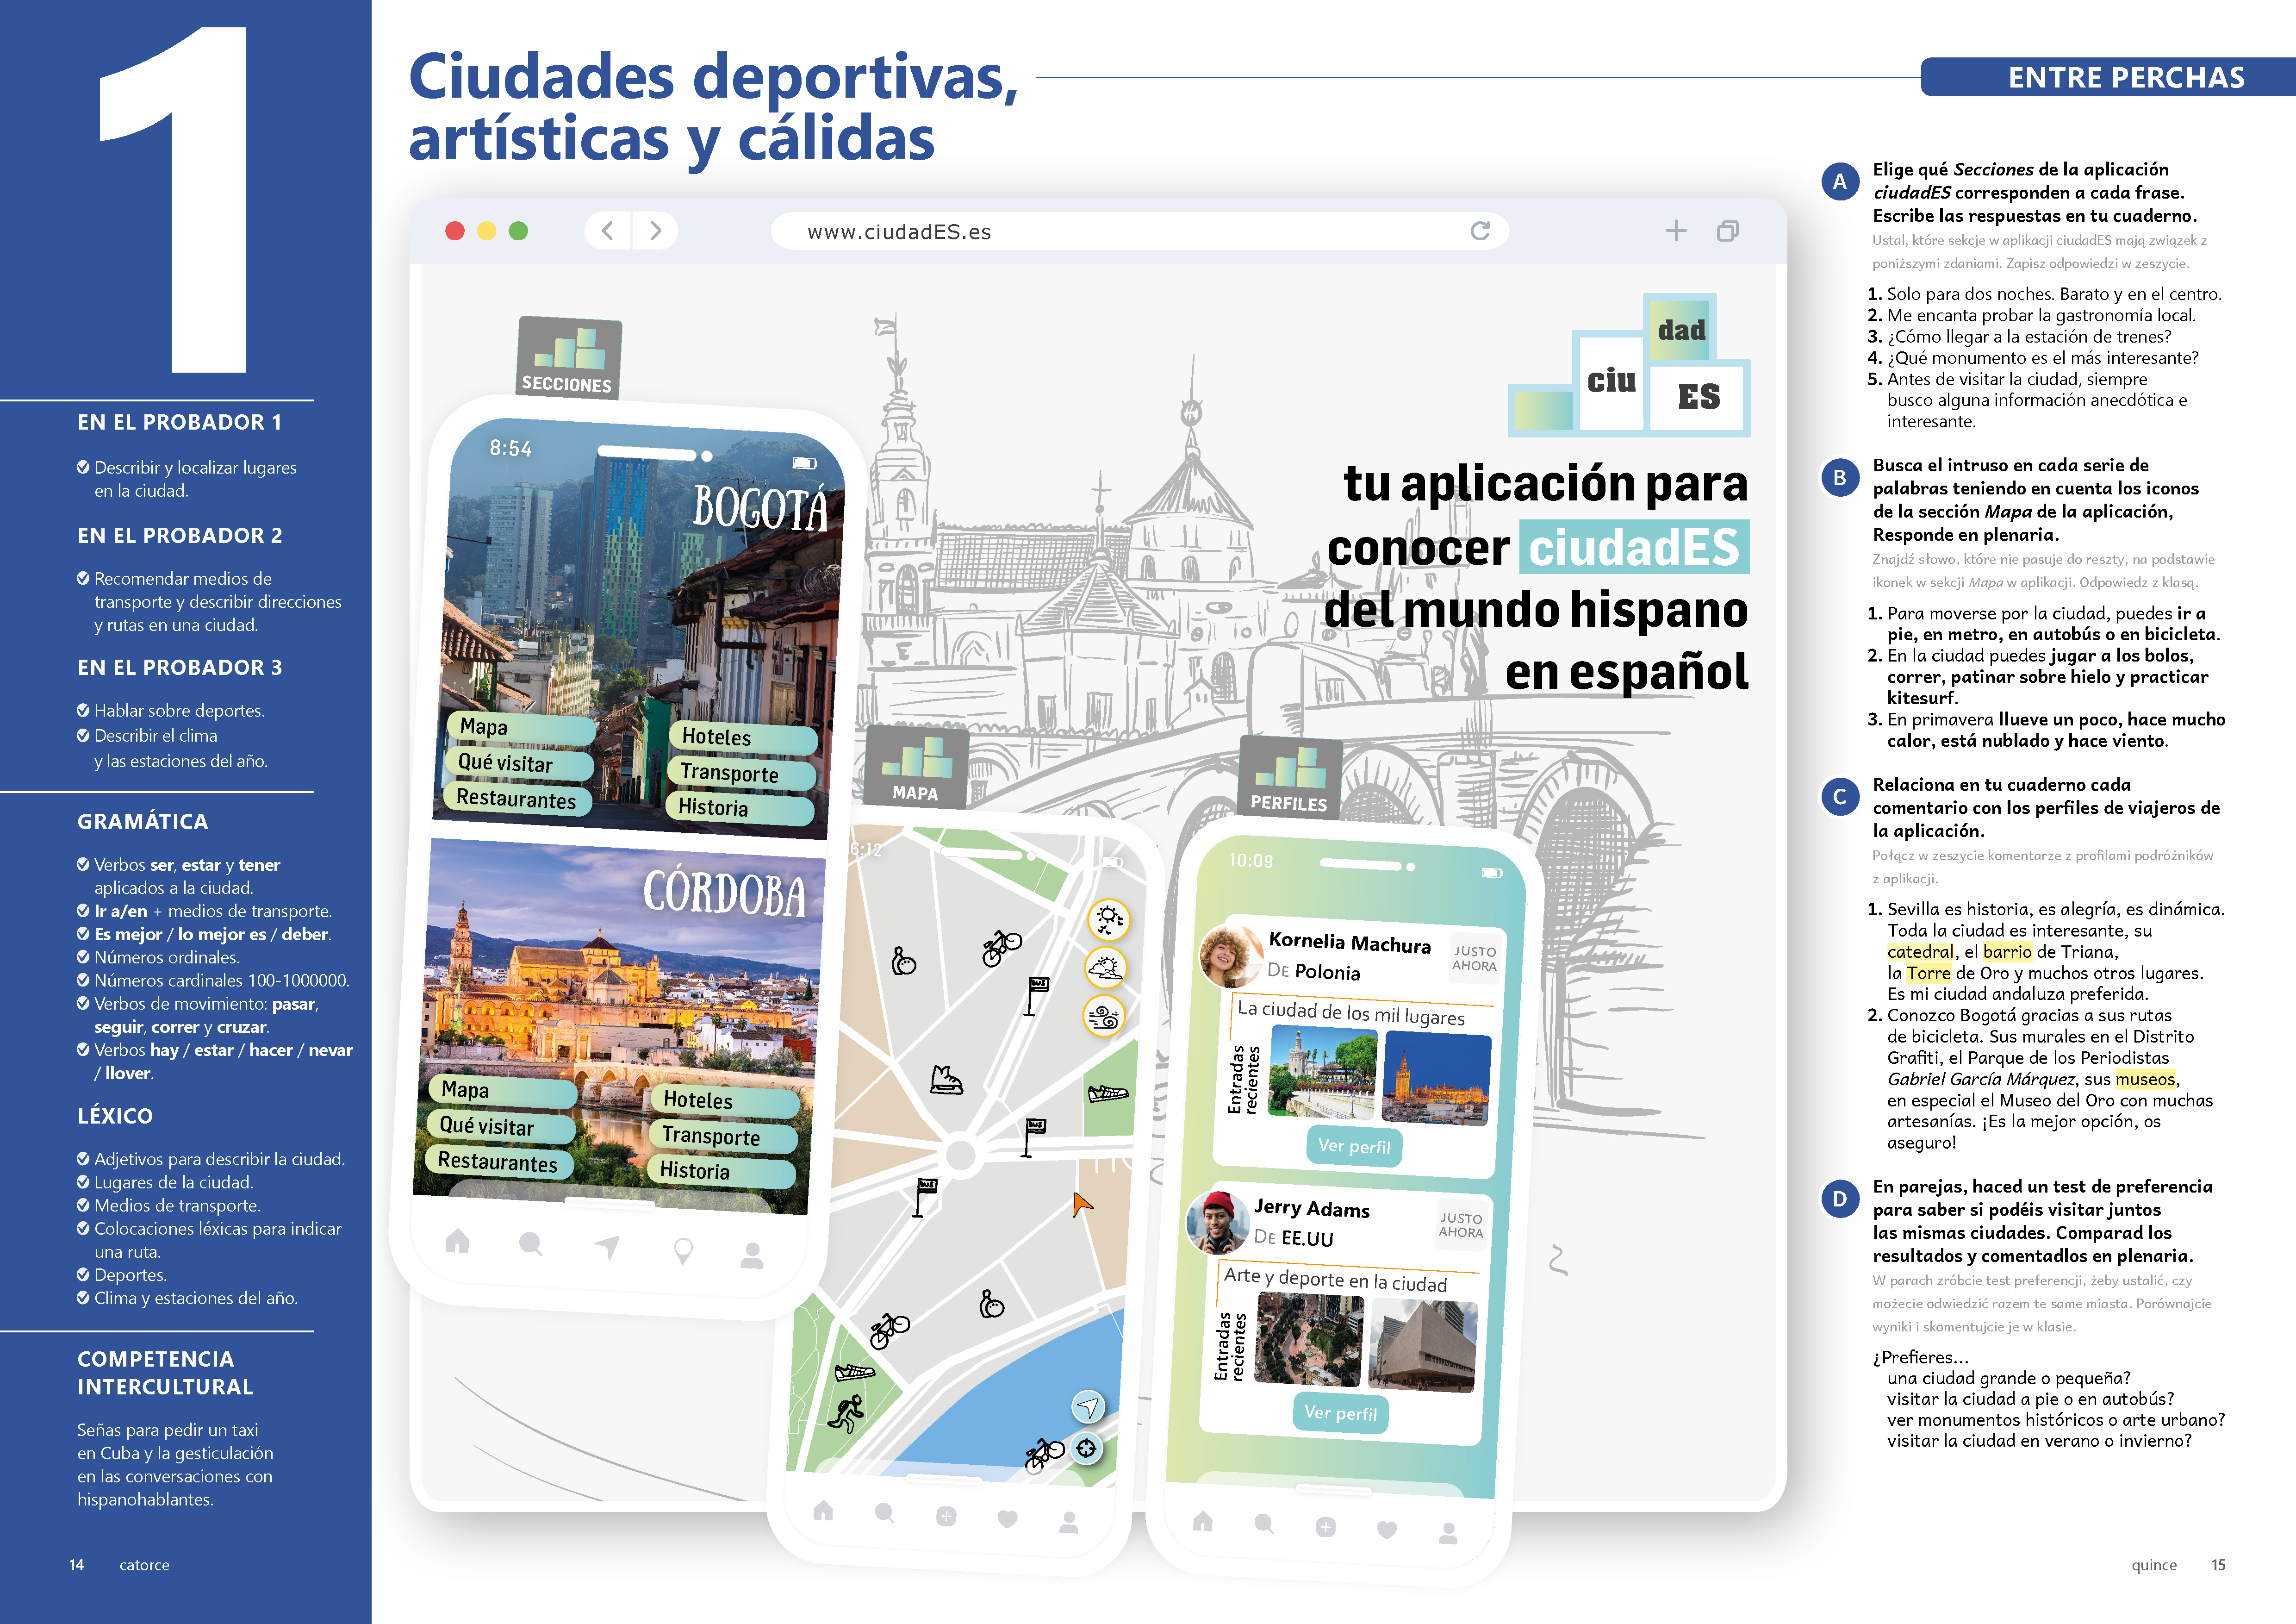This screenshot has height=1624, width=2296.
Task: Tap the crosshair recenter button on the map
Action: (1086, 1448)
